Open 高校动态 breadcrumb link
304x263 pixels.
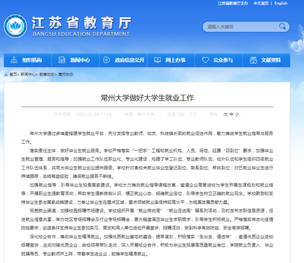point(65,74)
